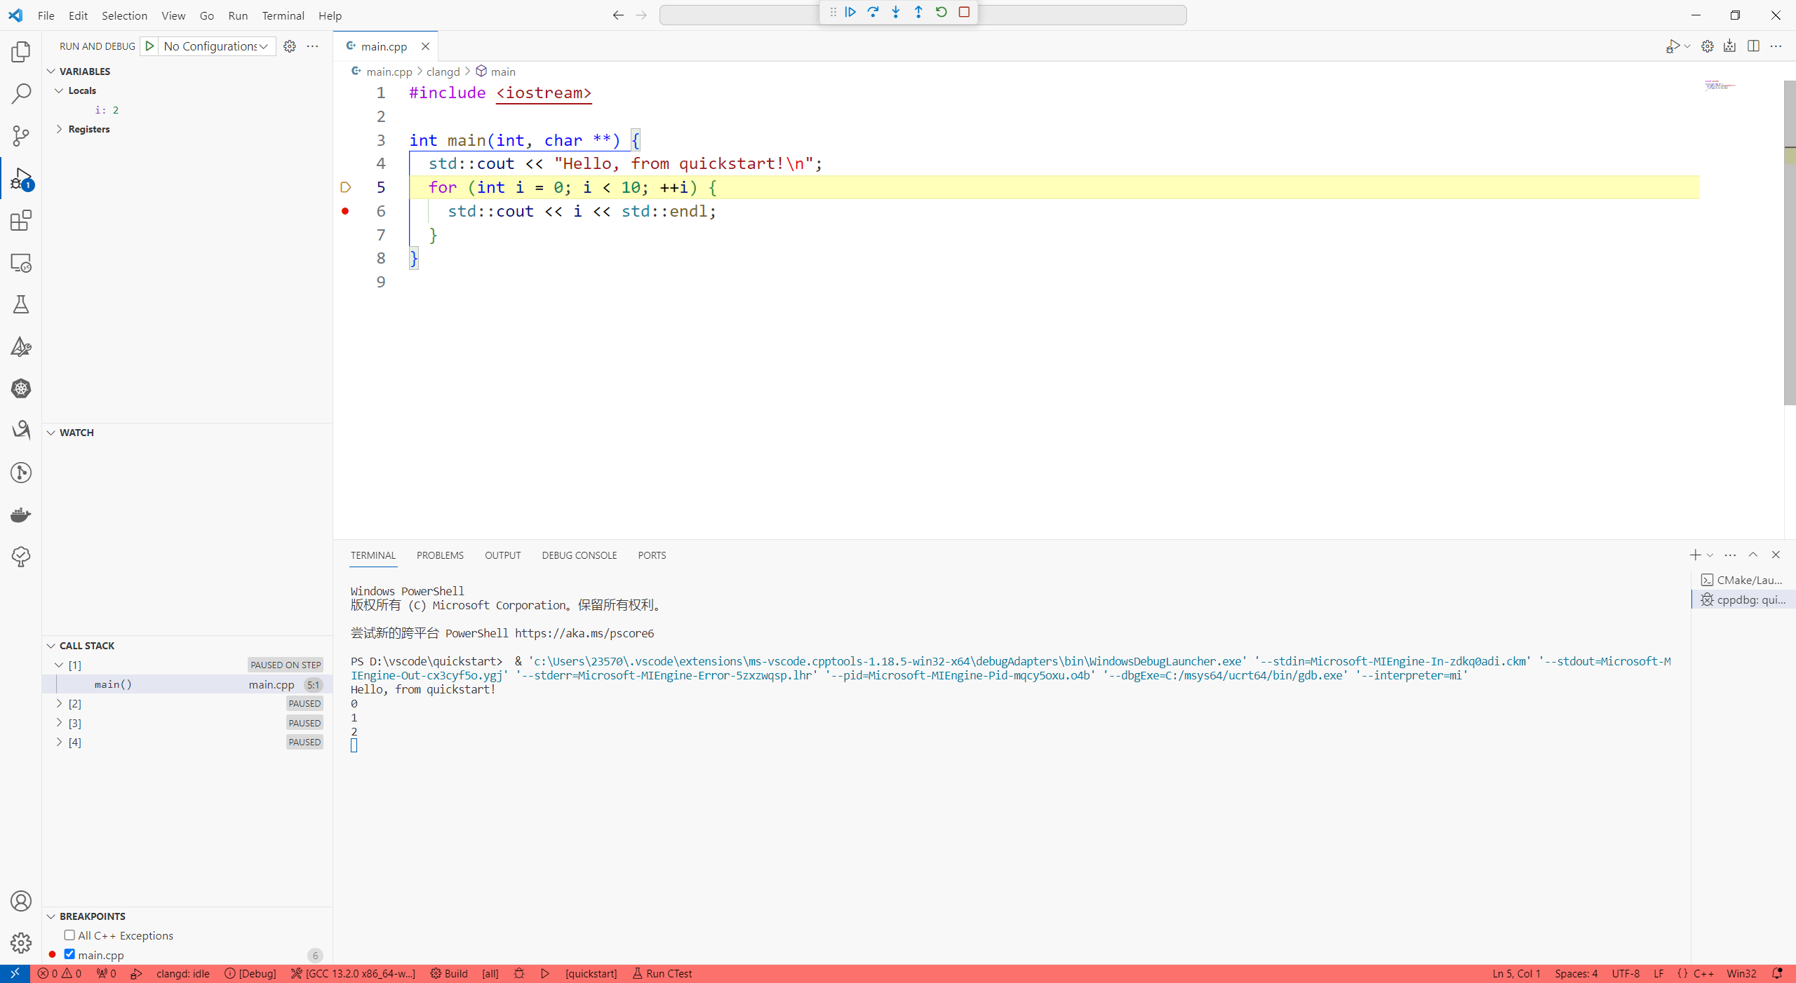Image resolution: width=1796 pixels, height=983 pixels.
Task: Open notifications bell in status bar
Action: pyautogui.click(x=1778, y=973)
